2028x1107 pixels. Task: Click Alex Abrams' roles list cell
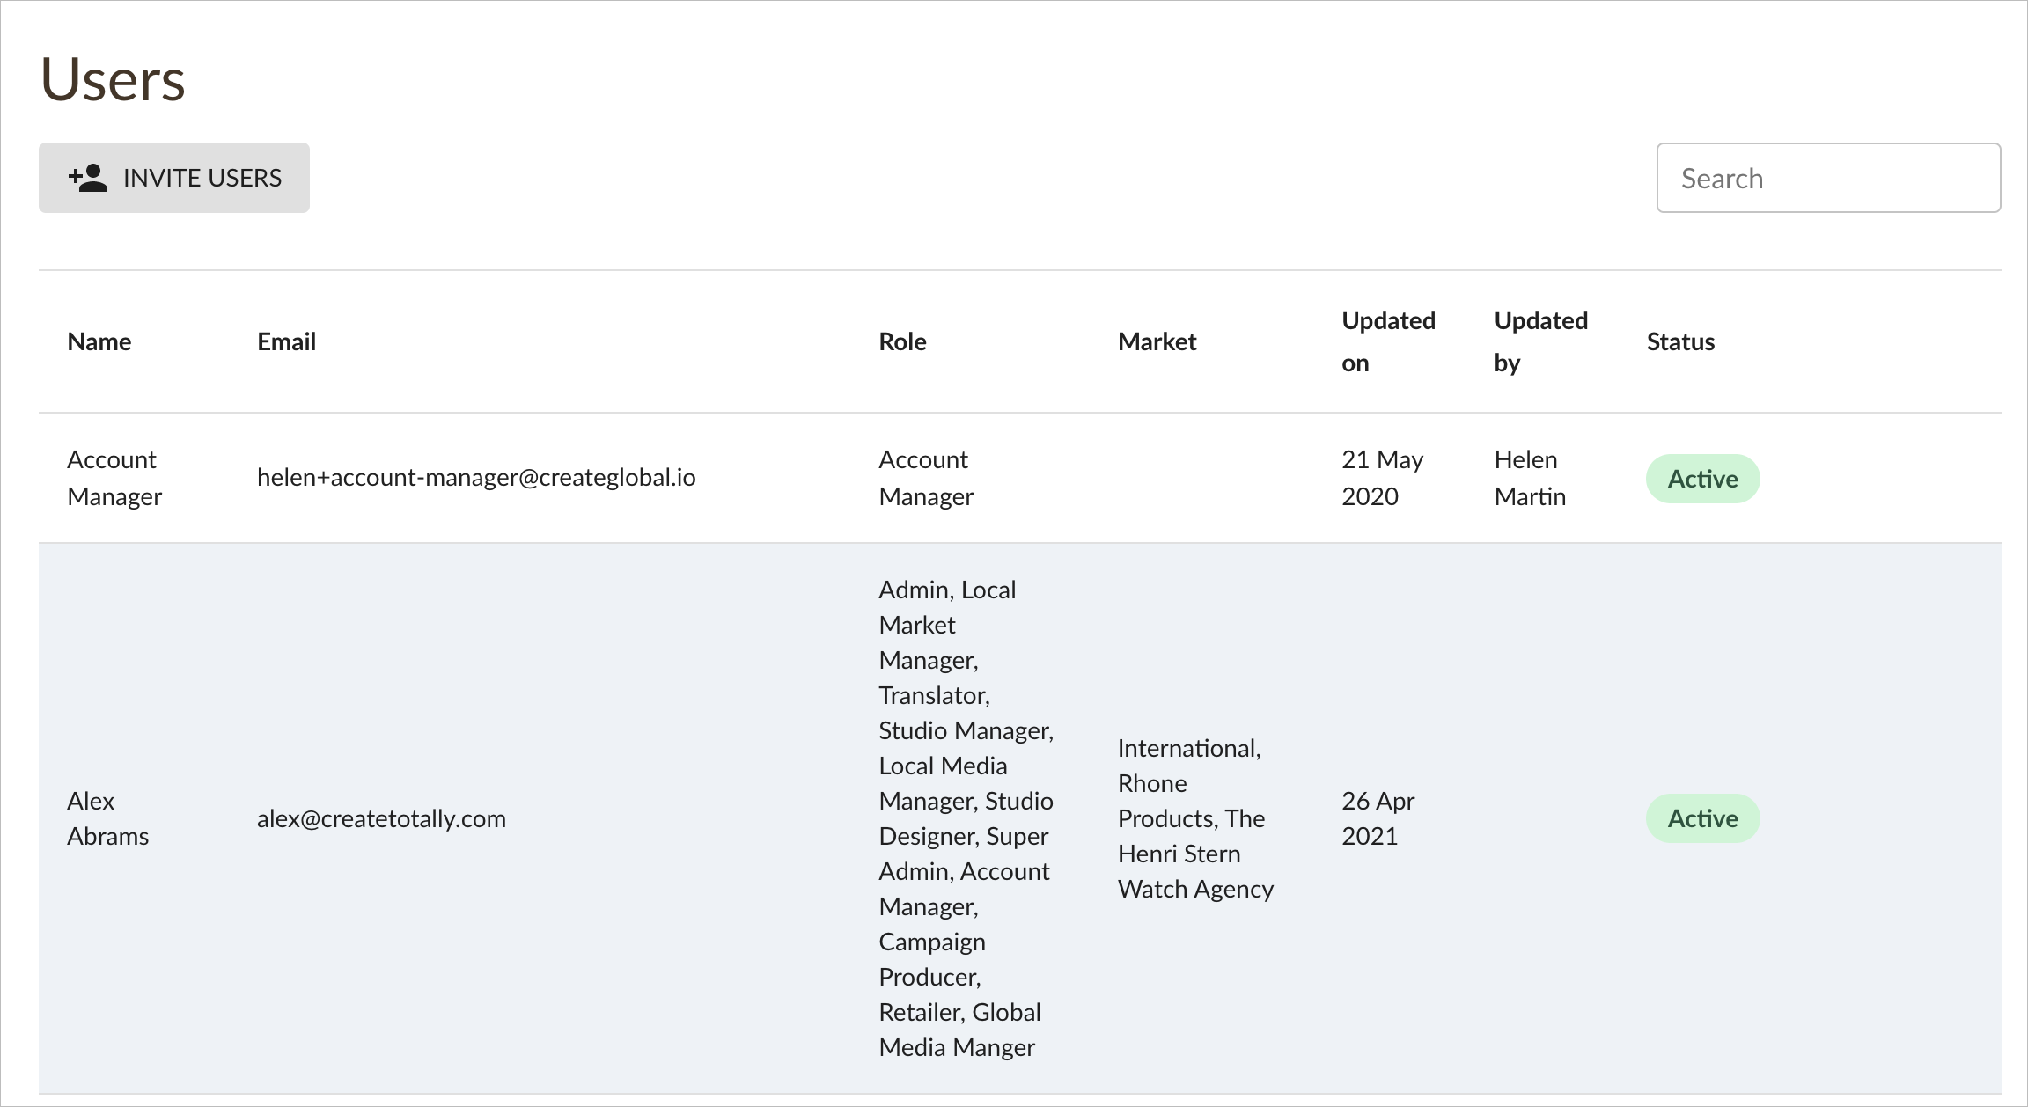click(x=966, y=818)
